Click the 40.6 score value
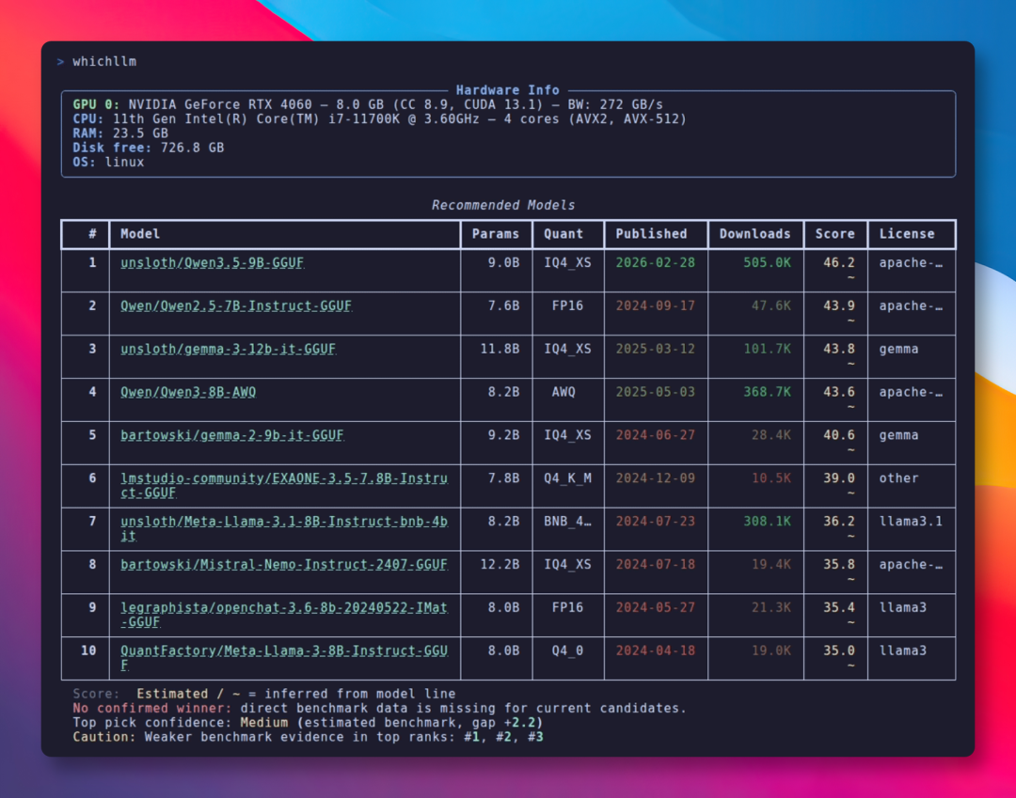The height and width of the screenshot is (798, 1016). (838, 435)
